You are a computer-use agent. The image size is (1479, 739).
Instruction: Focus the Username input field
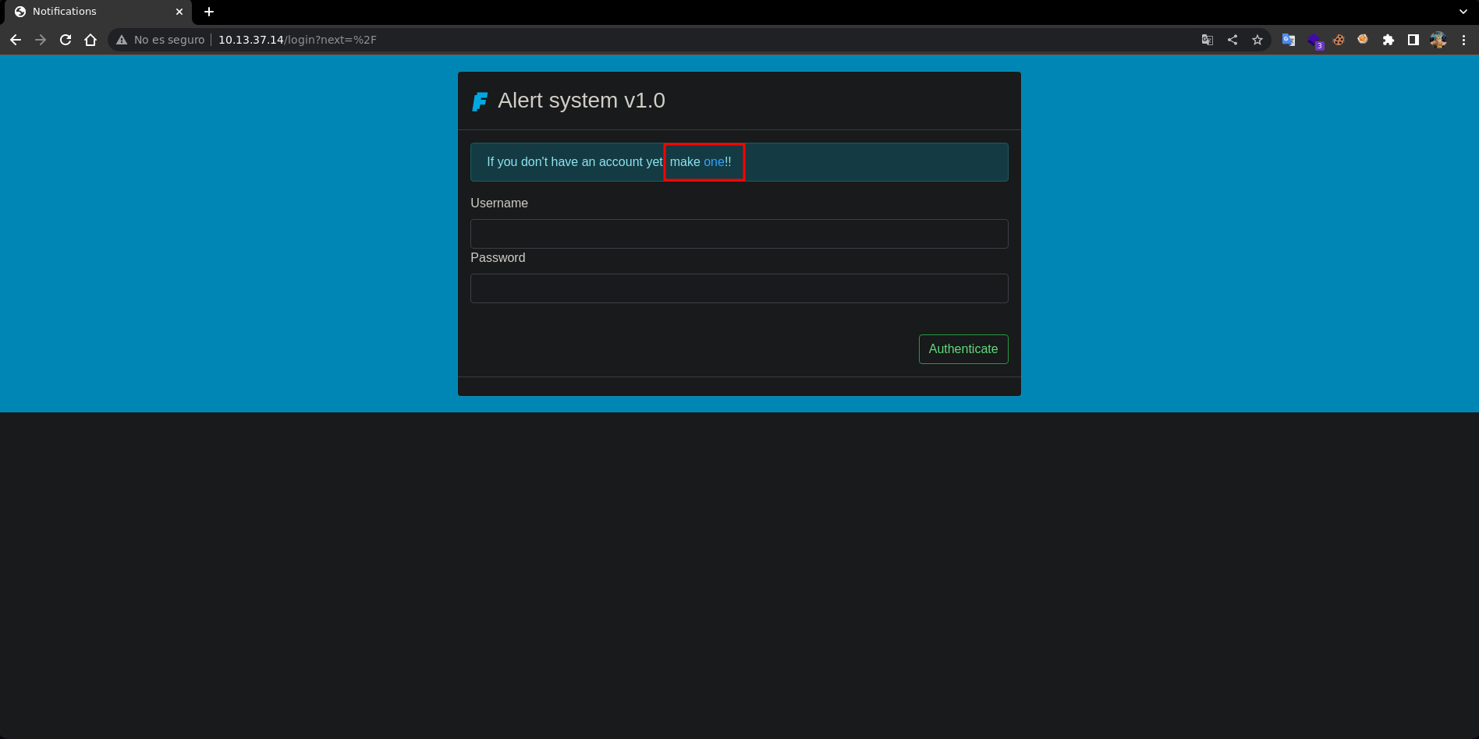point(739,234)
